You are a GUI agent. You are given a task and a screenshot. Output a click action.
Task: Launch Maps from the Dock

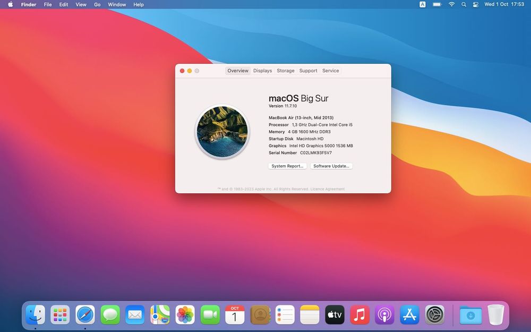coord(160,314)
